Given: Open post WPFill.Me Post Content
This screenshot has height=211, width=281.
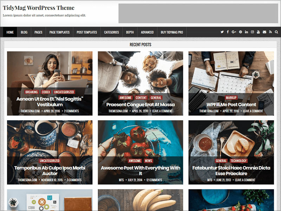Looking at the screenshot, I should (231, 104).
